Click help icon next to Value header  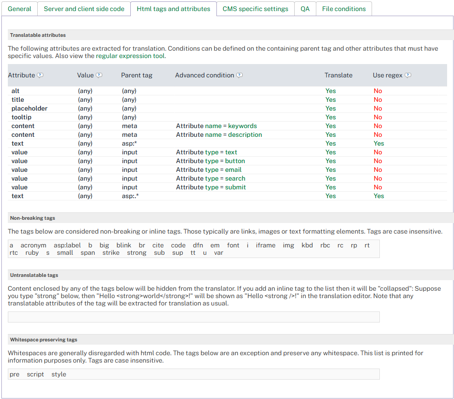click(99, 76)
